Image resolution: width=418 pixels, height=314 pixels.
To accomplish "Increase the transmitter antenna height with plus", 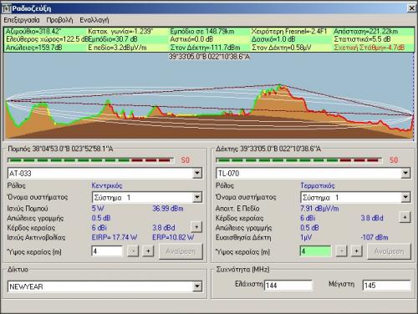I will coord(148,251).
